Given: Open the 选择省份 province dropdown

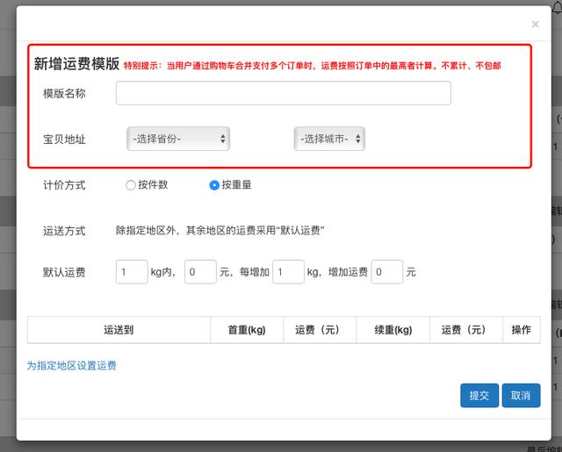Looking at the screenshot, I should click(x=178, y=139).
